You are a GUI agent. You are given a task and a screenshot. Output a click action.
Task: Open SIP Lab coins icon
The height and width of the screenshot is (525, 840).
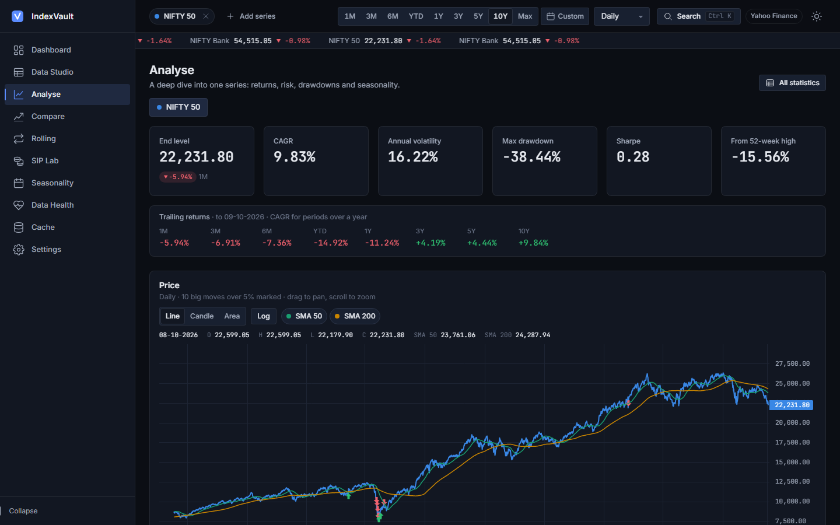(19, 161)
